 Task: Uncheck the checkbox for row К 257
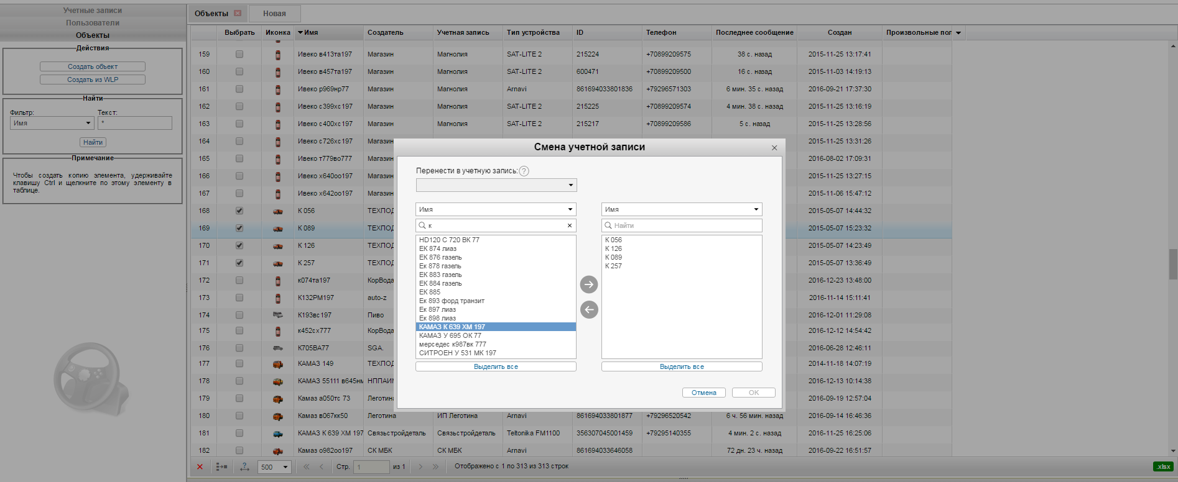[x=239, y=263]
